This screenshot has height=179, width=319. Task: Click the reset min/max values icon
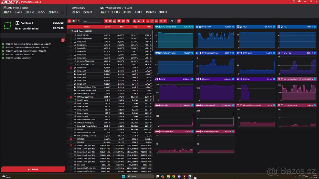(x=179, y=21)
